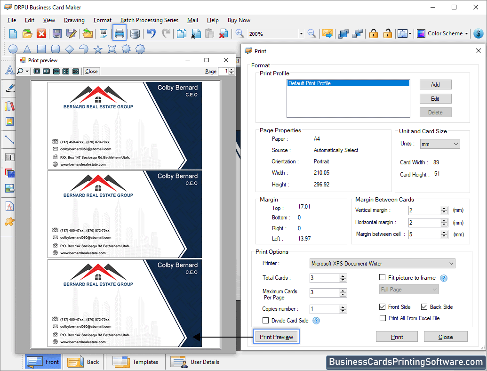Viewport: 487px width, 371px height.
Task: Uncheck the Back Side checkbox
Action: [424, 306]
